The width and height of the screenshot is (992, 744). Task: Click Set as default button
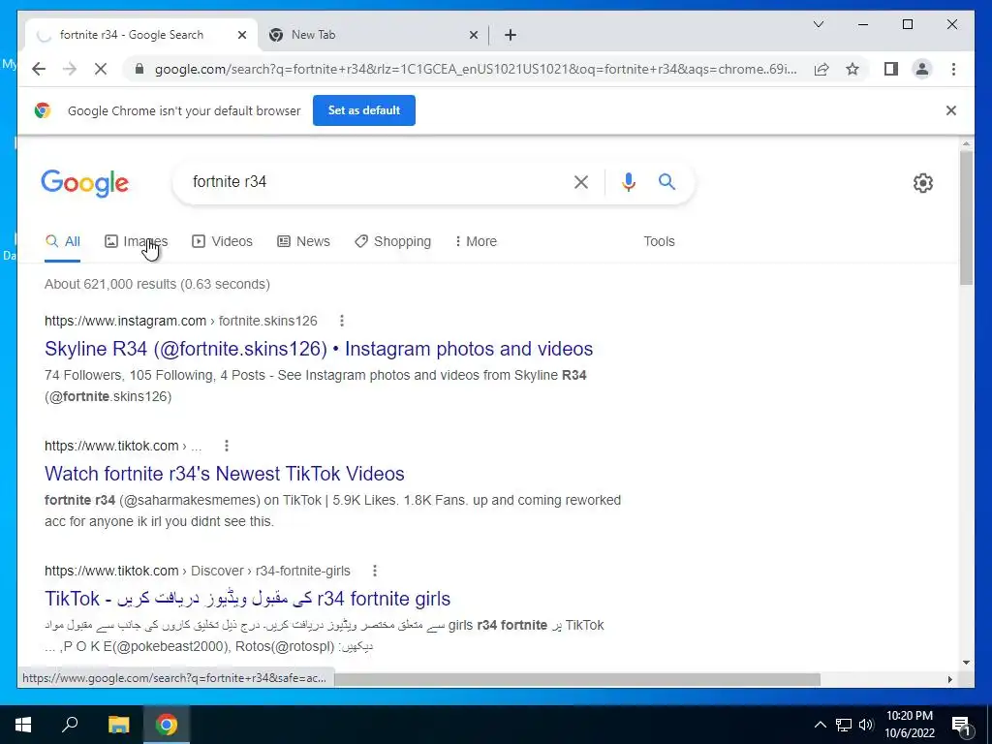point(364,110)
